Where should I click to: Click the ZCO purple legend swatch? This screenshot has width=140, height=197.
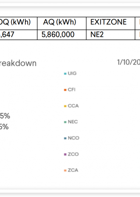pyautogui.click(x=65, y=154)
